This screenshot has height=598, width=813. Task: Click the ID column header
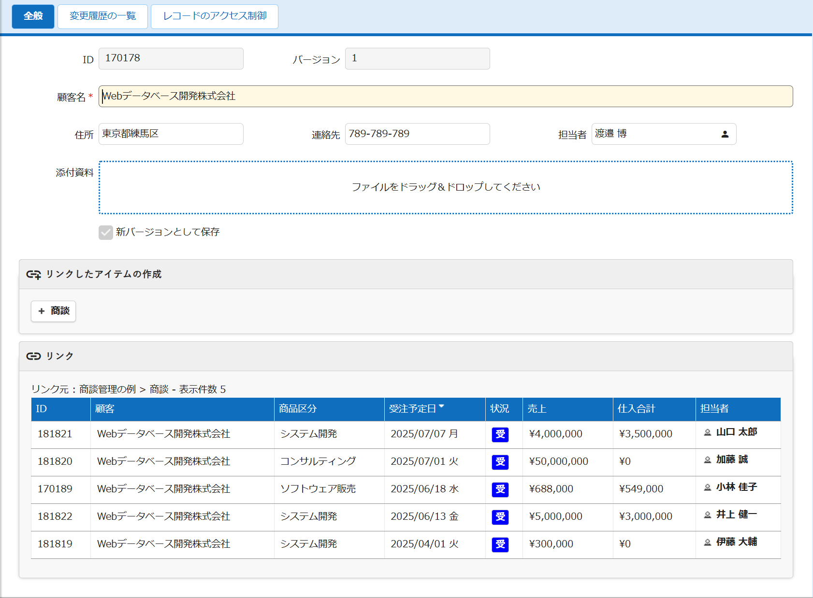point(60,409)
